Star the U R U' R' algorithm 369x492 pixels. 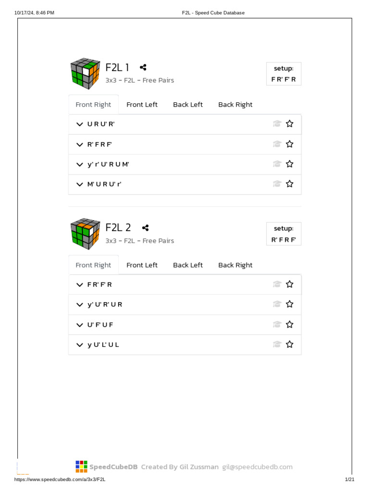tap(290, 124)
